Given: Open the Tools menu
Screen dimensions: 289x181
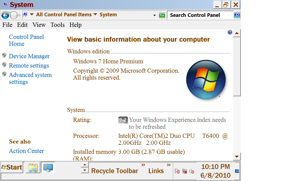Looking at the screenshot, I should [58, 25].
